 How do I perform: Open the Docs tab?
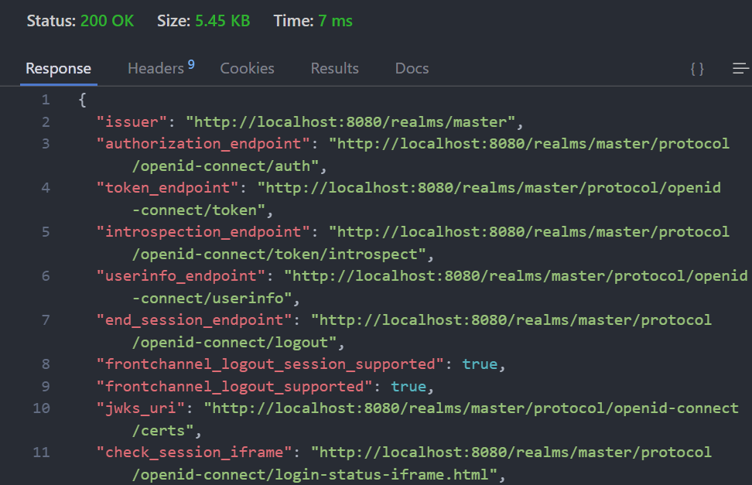click(x=412, y=69)
